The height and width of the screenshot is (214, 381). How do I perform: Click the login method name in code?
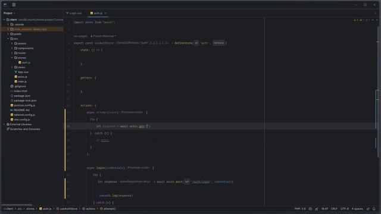pyautogui.click(x=101, y=168)
